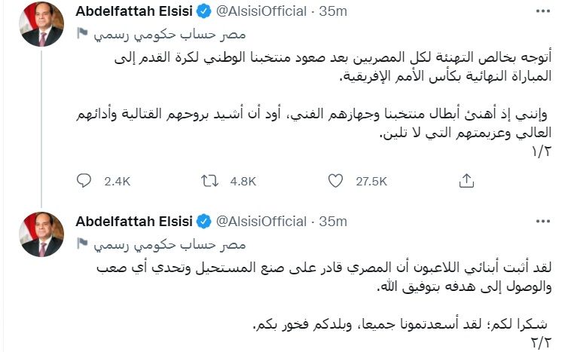Click the Abdelfattah Elsisi name on the second tweet

click(x=134, y=221)
